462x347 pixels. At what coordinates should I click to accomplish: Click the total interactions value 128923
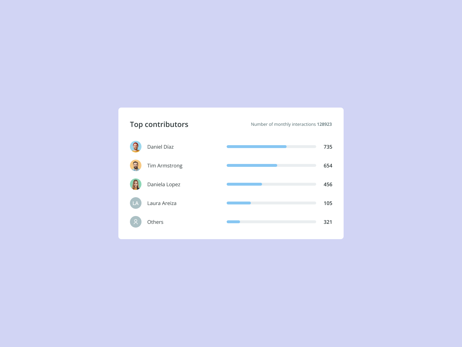[x=324, y=124]
